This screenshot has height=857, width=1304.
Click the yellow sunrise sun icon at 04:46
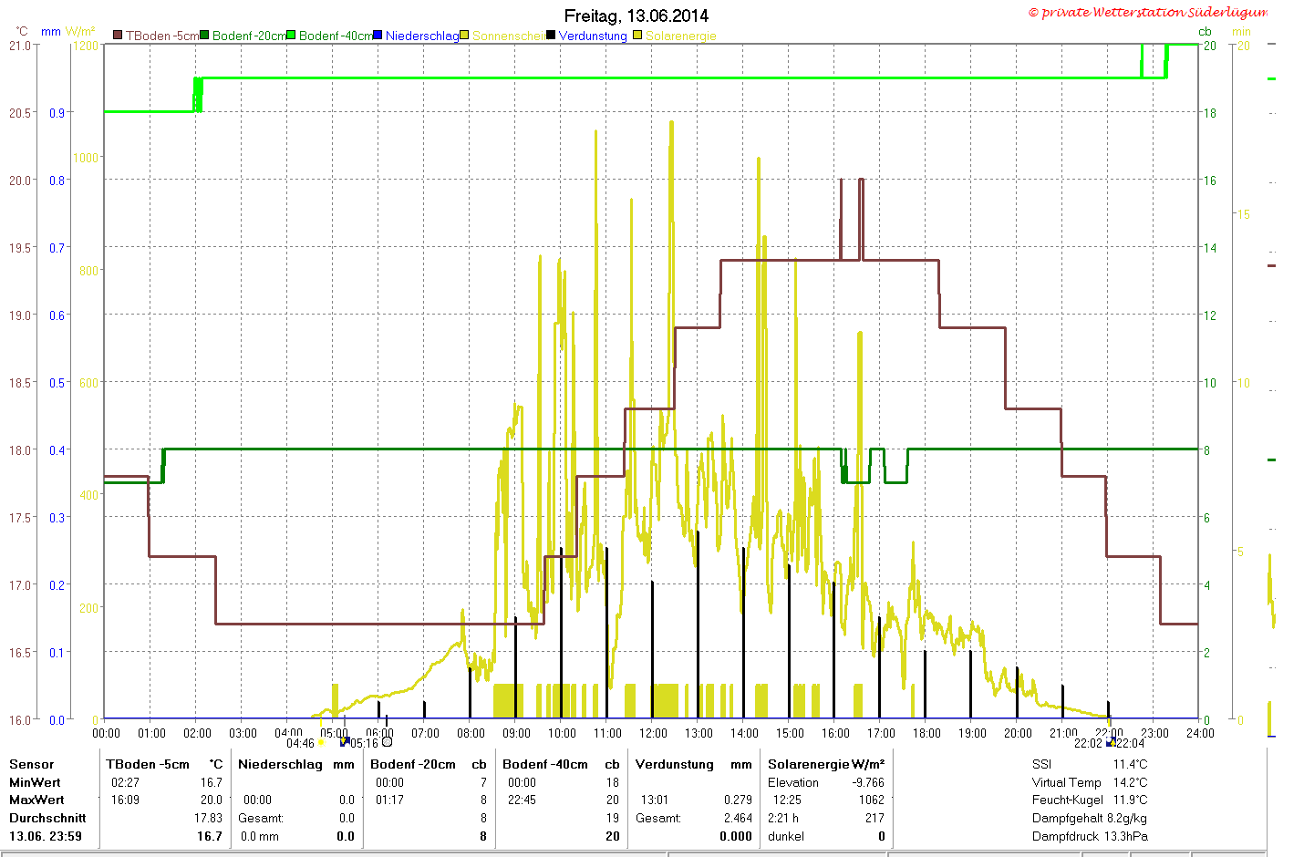[x=321, y=742]
